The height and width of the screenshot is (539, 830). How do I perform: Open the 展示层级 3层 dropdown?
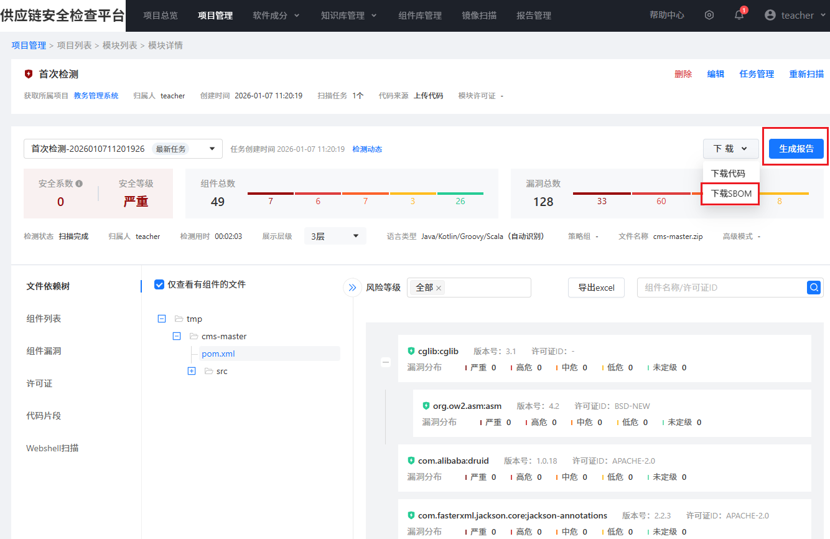(x=335, y=237)
